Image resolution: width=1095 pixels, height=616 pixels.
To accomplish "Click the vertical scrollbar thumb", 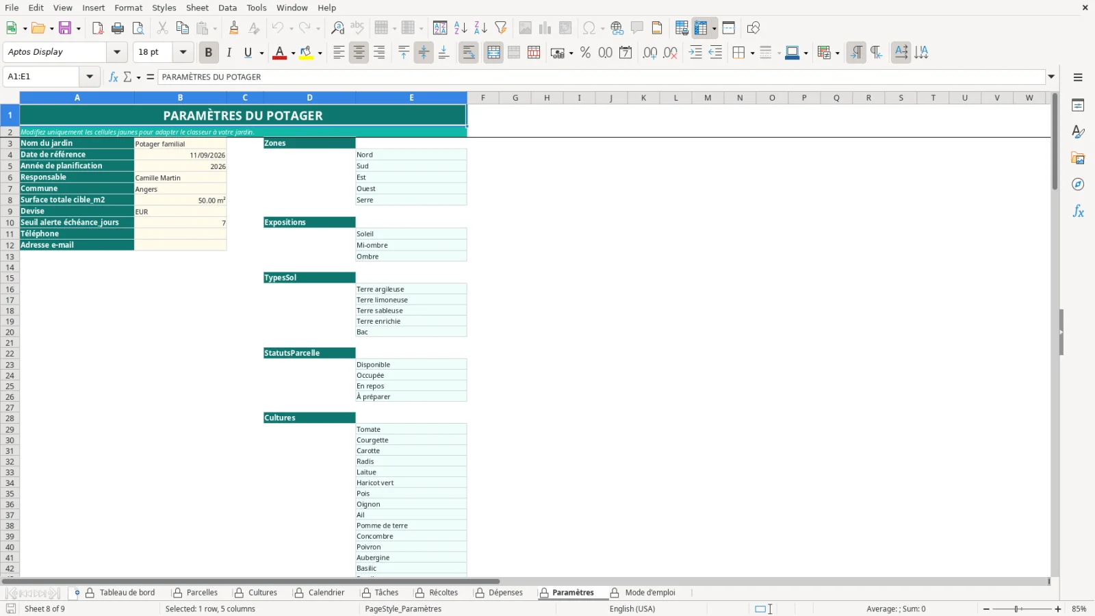I will pos(1055,142).
